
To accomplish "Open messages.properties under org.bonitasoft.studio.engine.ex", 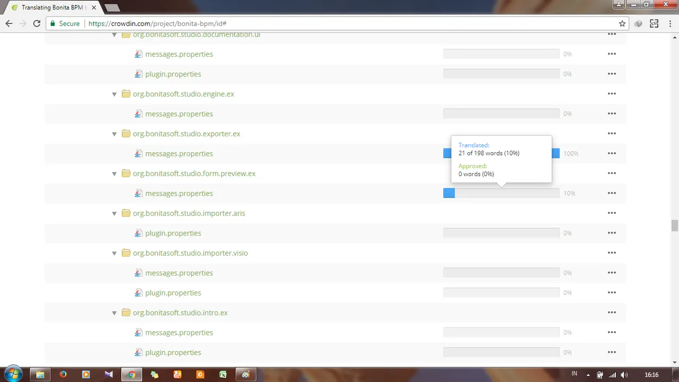I will (179, 114).
